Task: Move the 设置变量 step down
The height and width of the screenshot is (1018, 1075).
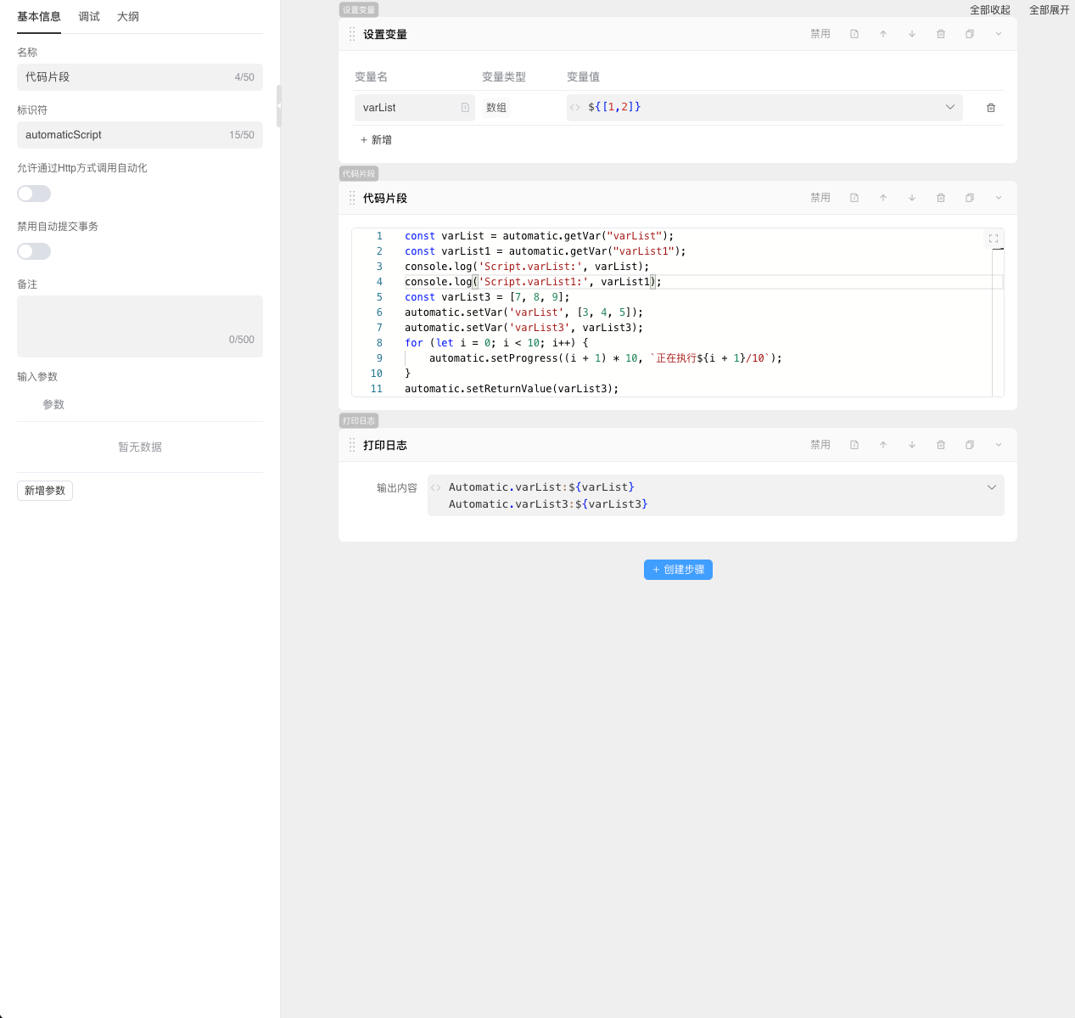Action: click(x=912, y=34)
